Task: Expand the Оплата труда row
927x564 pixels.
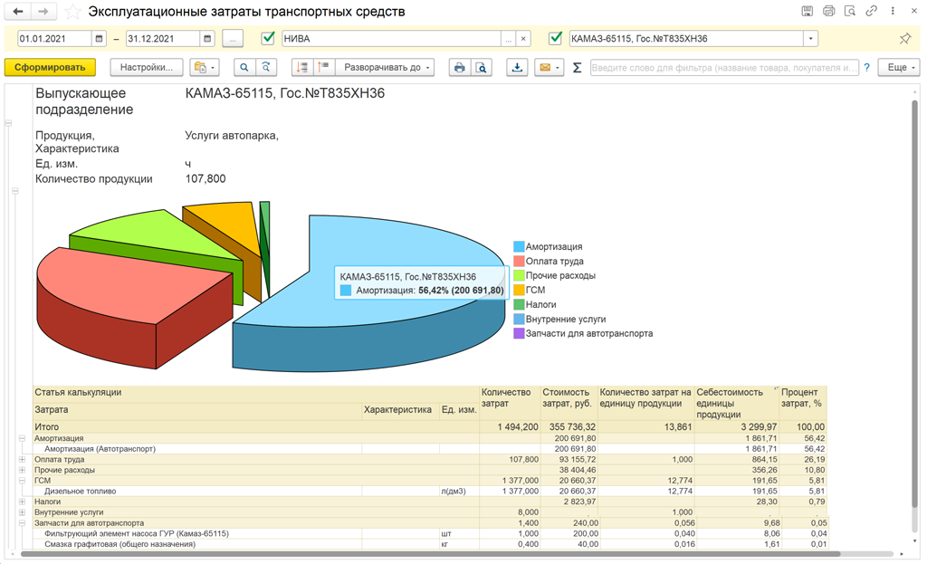Action: [22, 460]
